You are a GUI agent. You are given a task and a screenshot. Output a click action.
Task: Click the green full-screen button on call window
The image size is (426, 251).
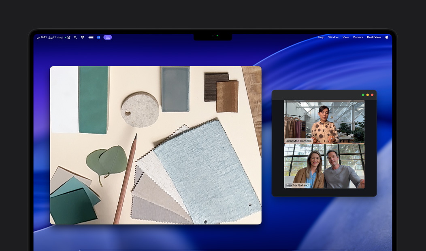[x=363, y=95]
